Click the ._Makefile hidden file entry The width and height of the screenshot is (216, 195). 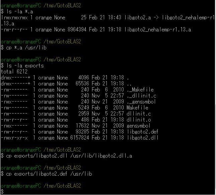pos(140,90)
